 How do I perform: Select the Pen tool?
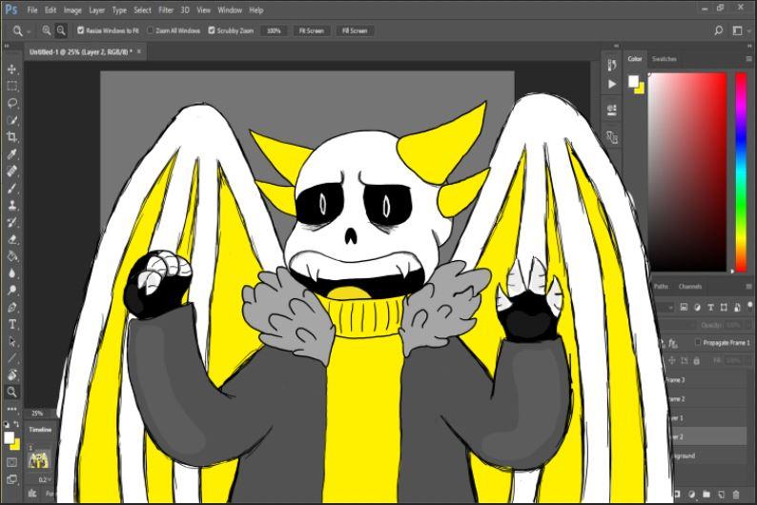pyautogui.click(x=12, y=307)
